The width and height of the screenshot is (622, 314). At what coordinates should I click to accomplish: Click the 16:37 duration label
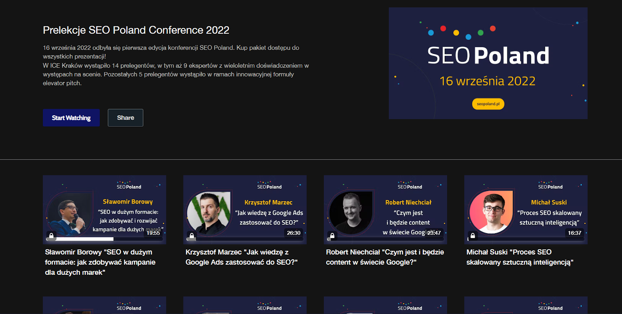point(575,233)
